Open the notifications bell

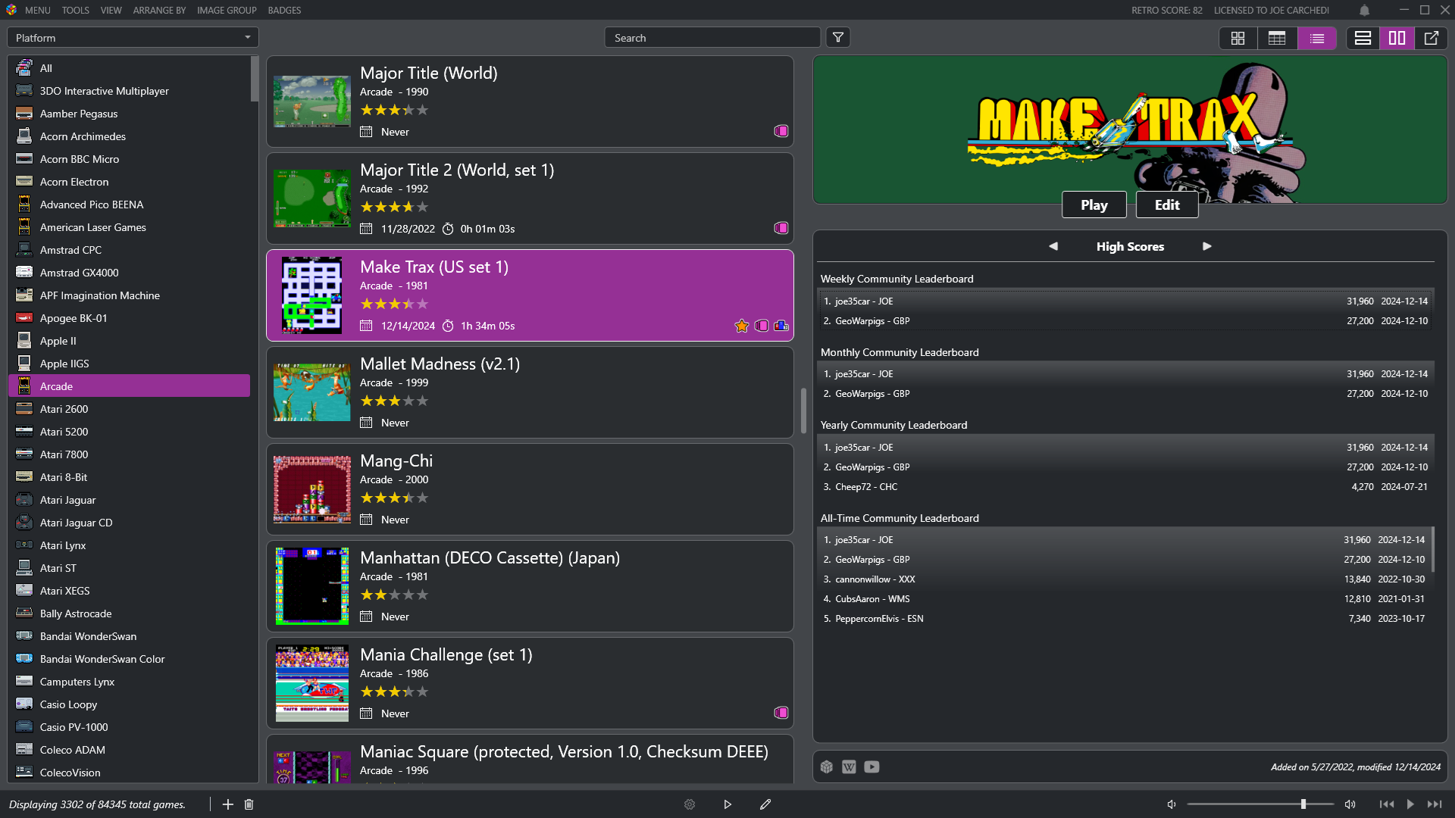1364,11
